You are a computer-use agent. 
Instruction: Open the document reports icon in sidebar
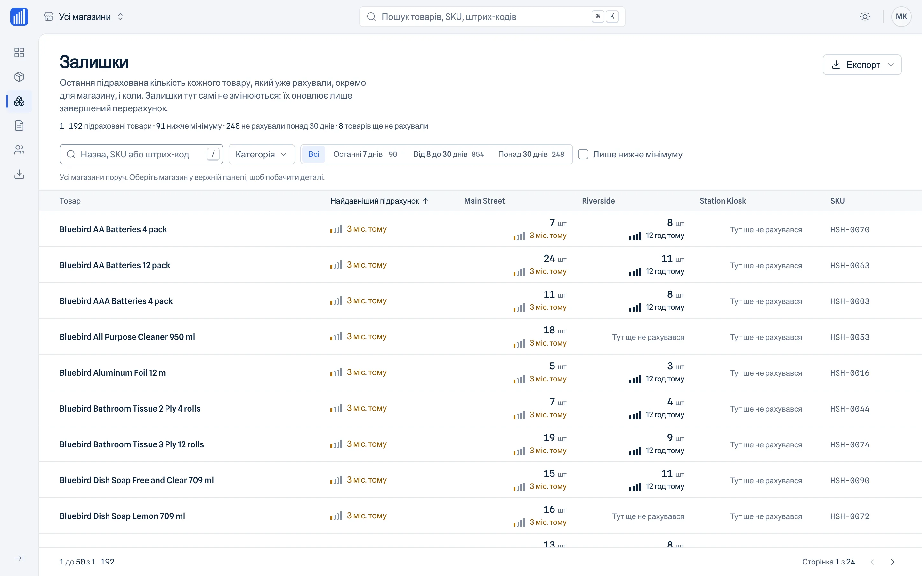pos(19,125)
